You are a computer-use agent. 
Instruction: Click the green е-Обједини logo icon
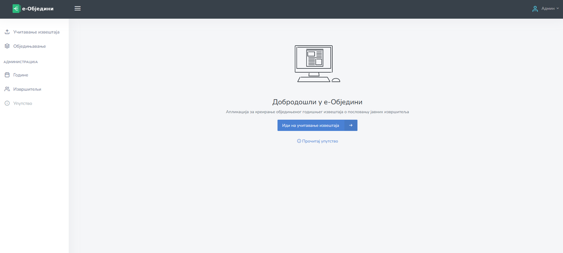tap(16, 9)
